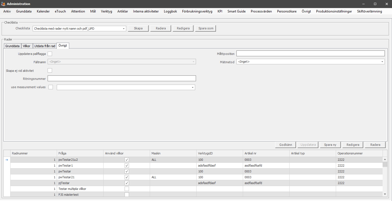Click the blue row indicator arrow
This screenshot has width=392, height=201.
click(x=7, y=160)
